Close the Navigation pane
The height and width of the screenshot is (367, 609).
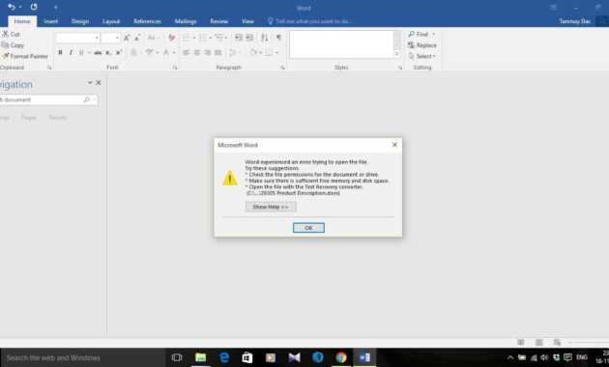pyautogui.click(x=99, y=83)
